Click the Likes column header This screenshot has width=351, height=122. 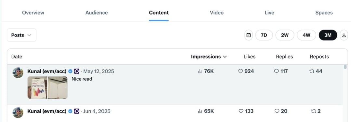(x=250, y=57)
